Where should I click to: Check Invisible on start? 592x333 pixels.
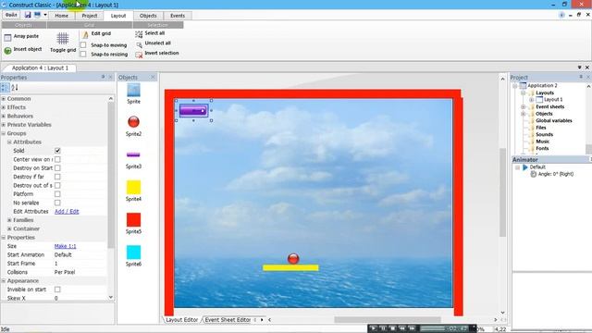click(x=57, y=290)
